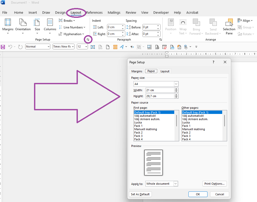Viewport: 257px width, 202px height.
Task: Switch to the Developer ribbon tab
Action: point(161,12)
